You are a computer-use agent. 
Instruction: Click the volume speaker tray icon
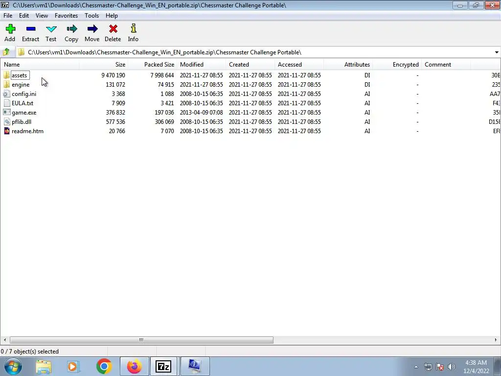pos(452,367)
